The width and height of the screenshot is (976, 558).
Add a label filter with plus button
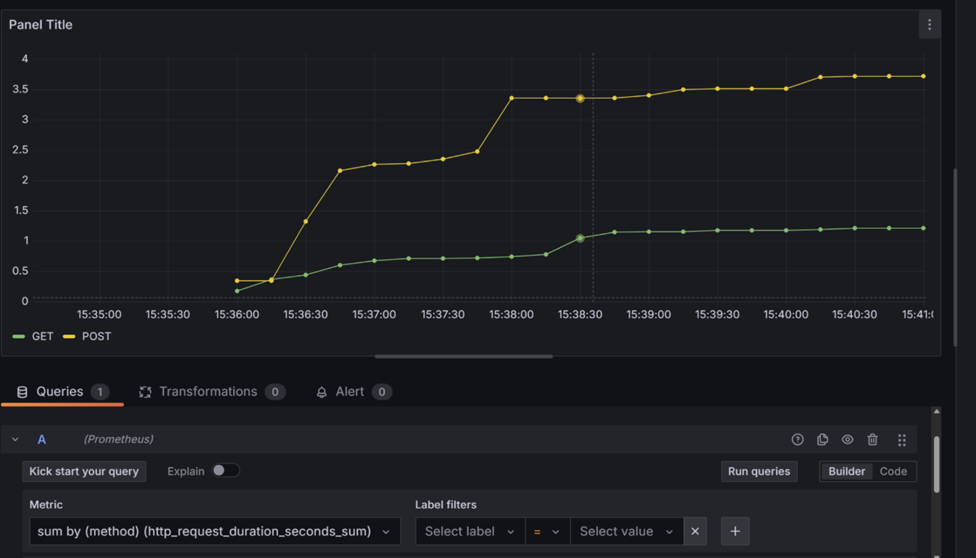735,531
